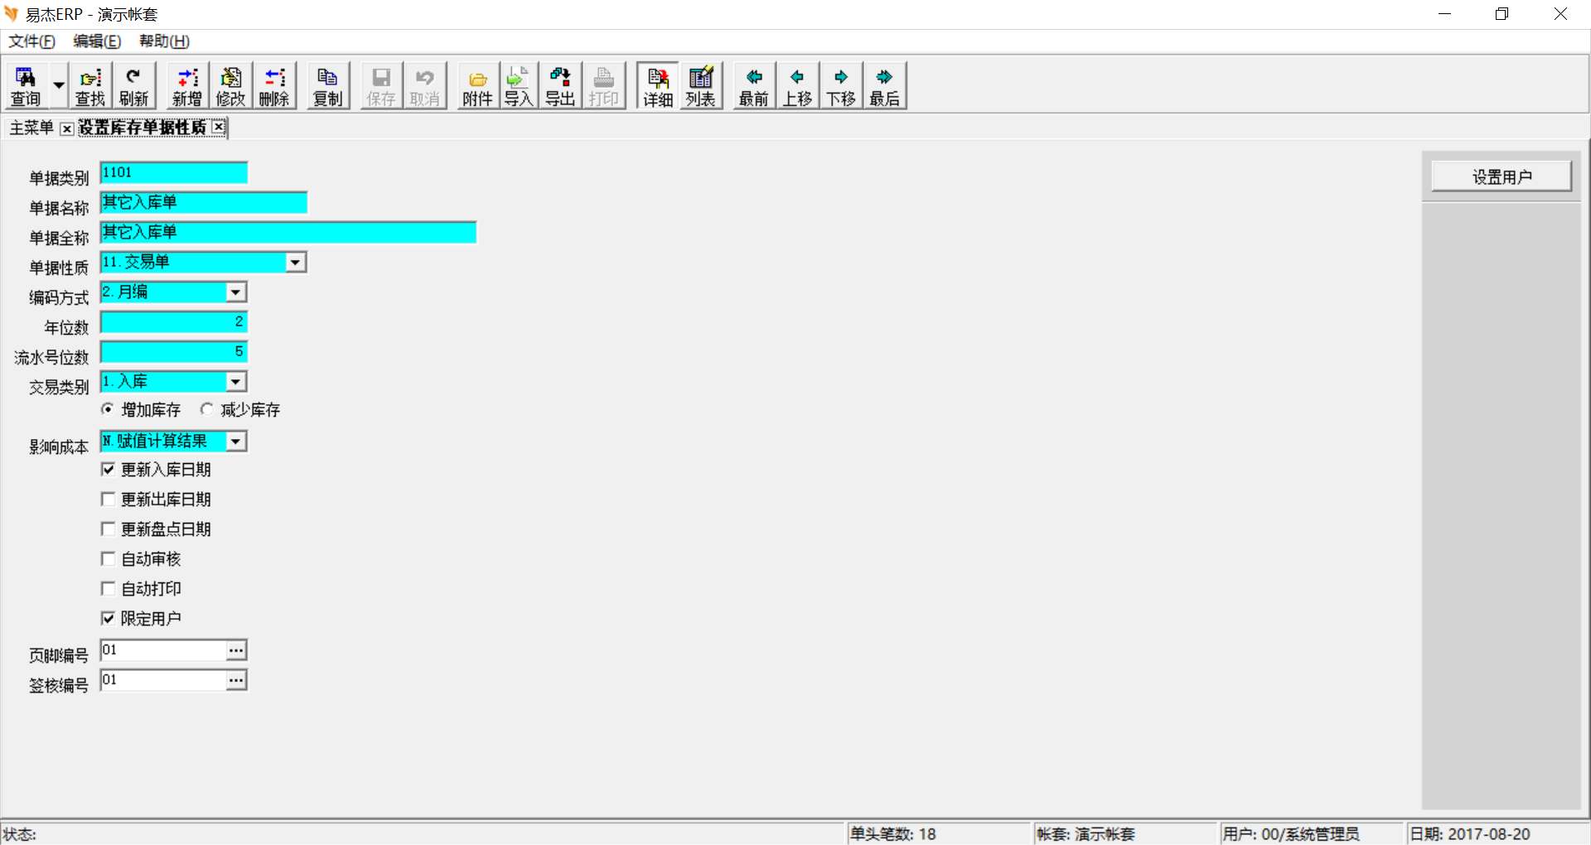Open the 编码方式 dropdown list
This screenshot has height=845, width=1591.
[236, 292]
